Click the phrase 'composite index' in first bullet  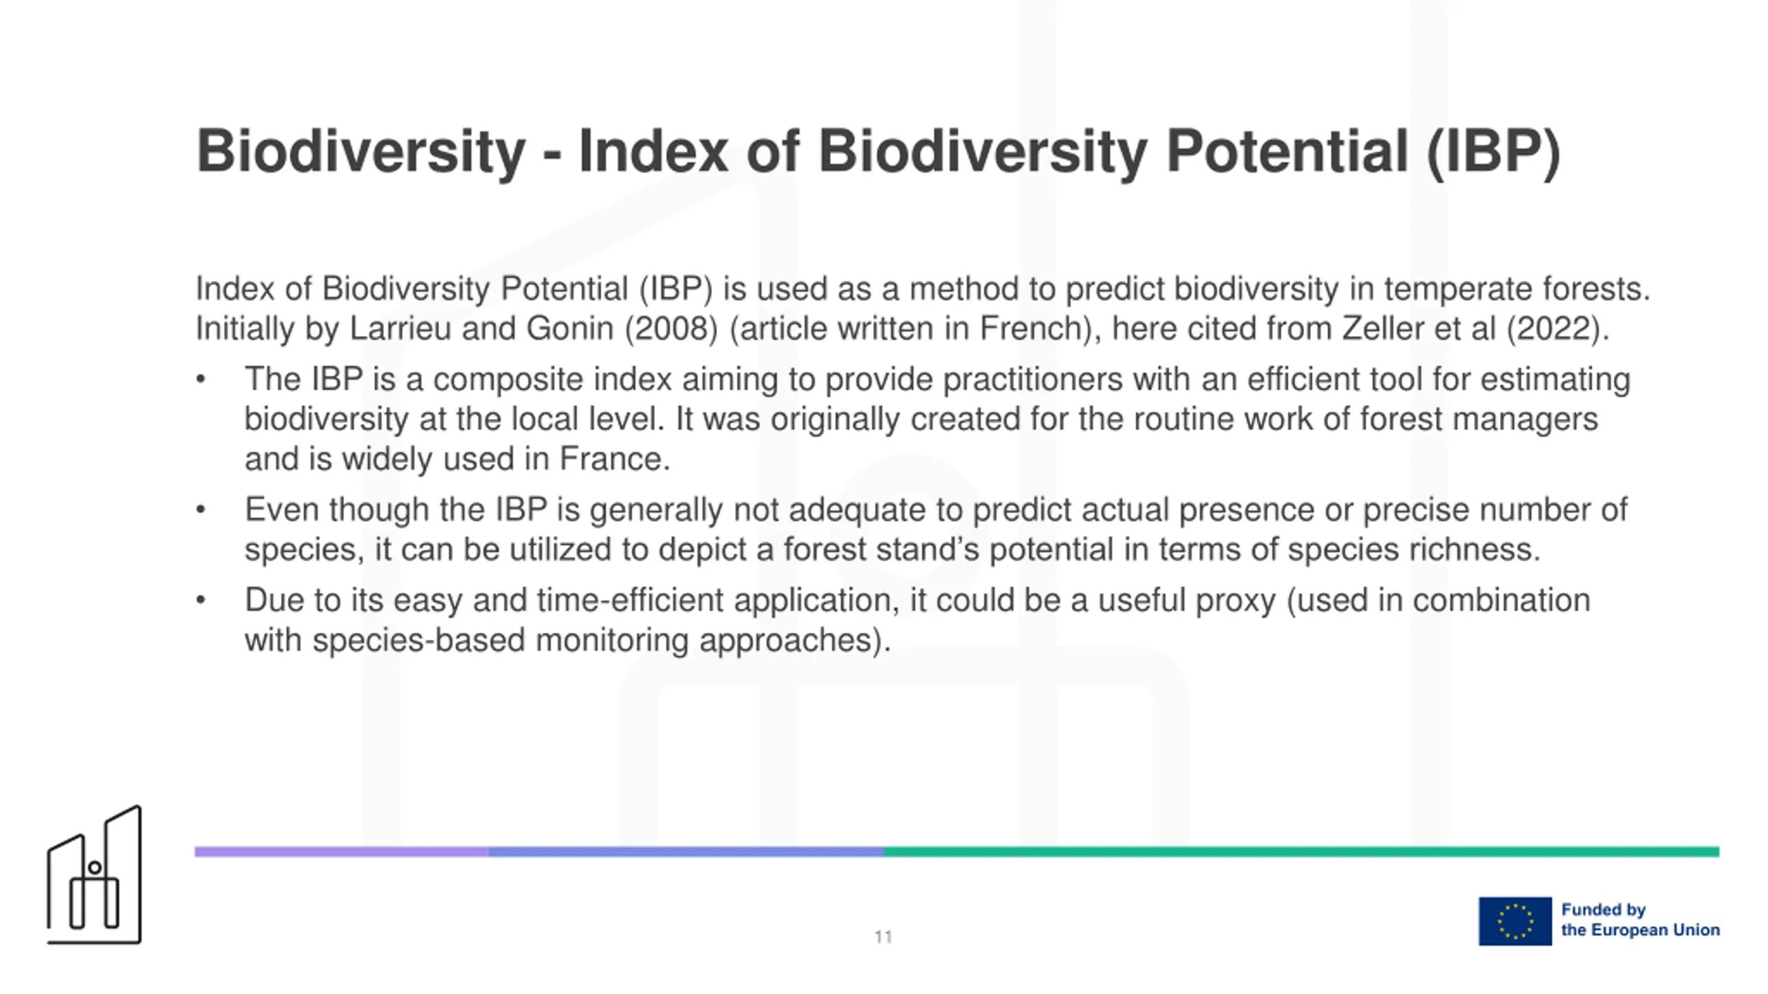point(552,380)
